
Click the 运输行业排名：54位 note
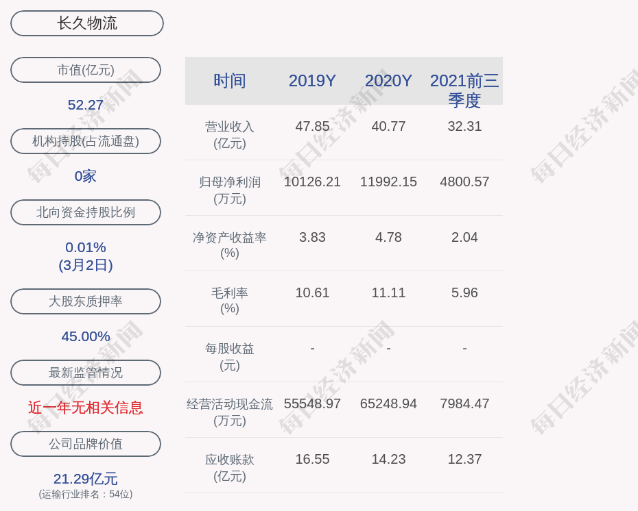86,494
